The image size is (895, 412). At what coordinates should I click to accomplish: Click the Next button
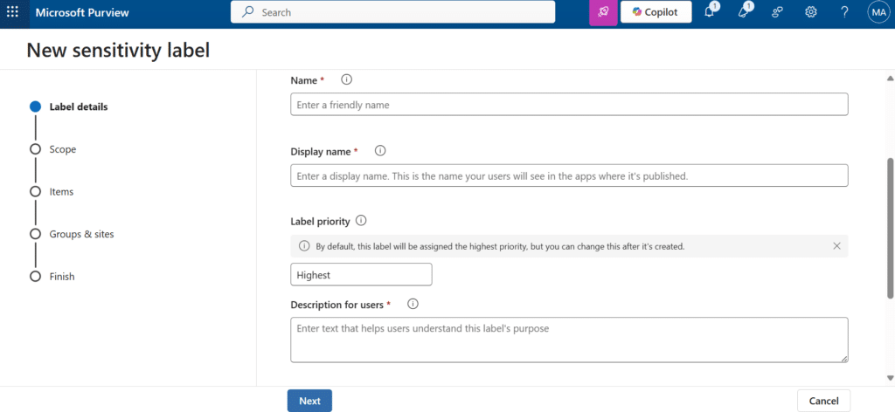click(x=309, y=401)
